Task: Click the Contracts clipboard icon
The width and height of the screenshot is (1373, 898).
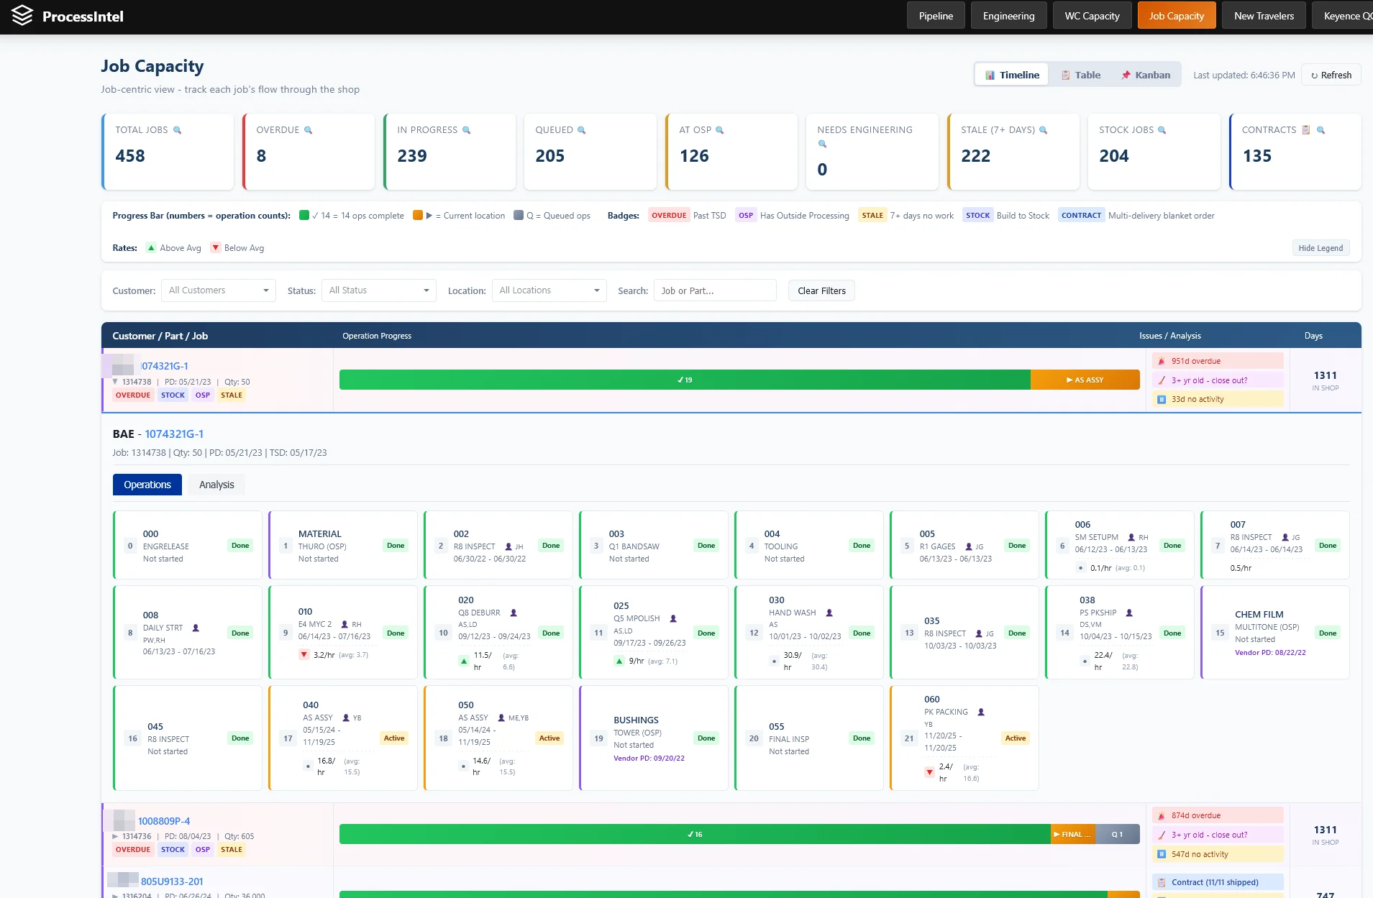Action: click(x=1306, y=130)
